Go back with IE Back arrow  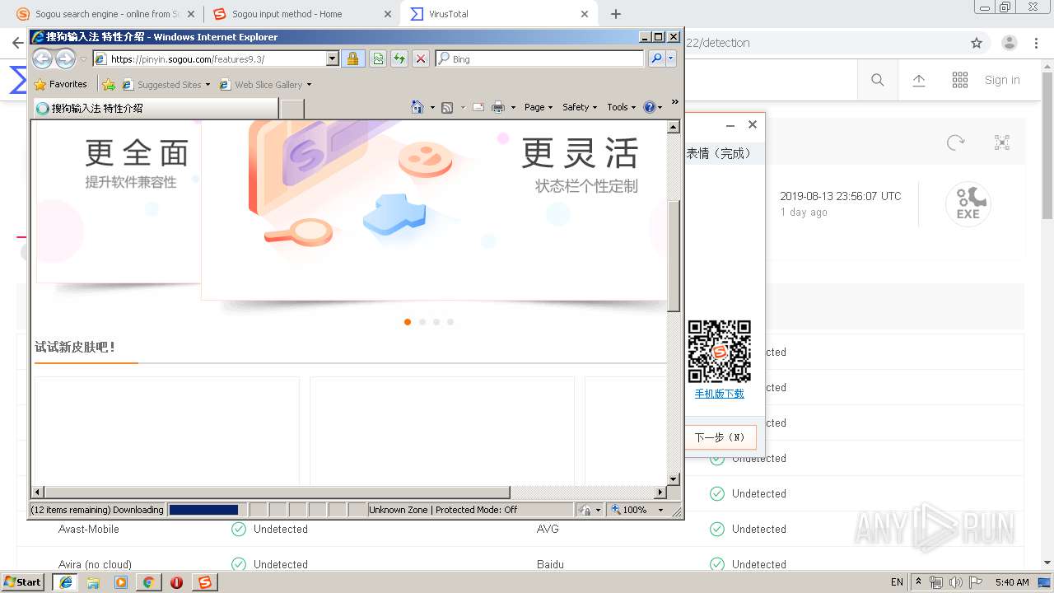[42, 58]
